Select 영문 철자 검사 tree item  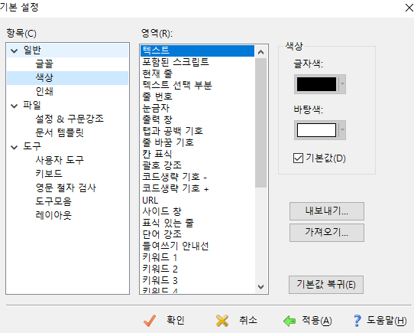click(66, 188)
